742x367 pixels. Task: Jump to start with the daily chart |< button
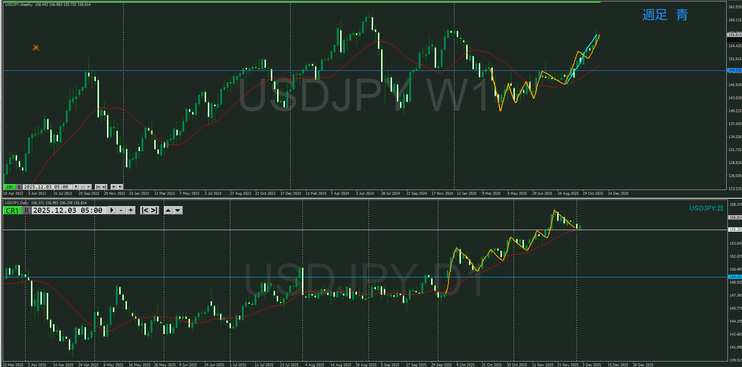tap(145, 210)
